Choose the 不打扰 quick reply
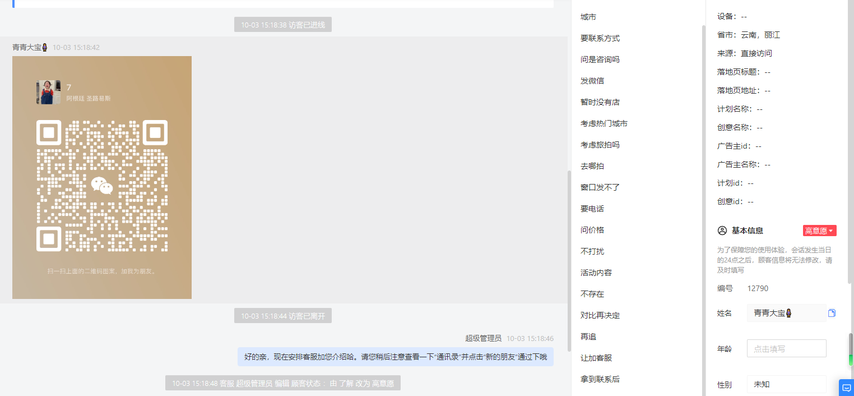 (592, 252)
